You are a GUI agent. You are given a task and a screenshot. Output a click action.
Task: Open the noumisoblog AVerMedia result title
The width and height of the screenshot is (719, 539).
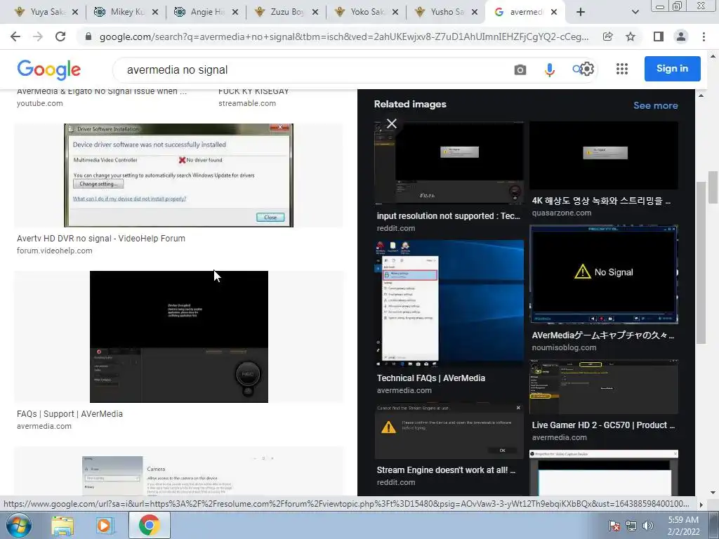(602, 335)
